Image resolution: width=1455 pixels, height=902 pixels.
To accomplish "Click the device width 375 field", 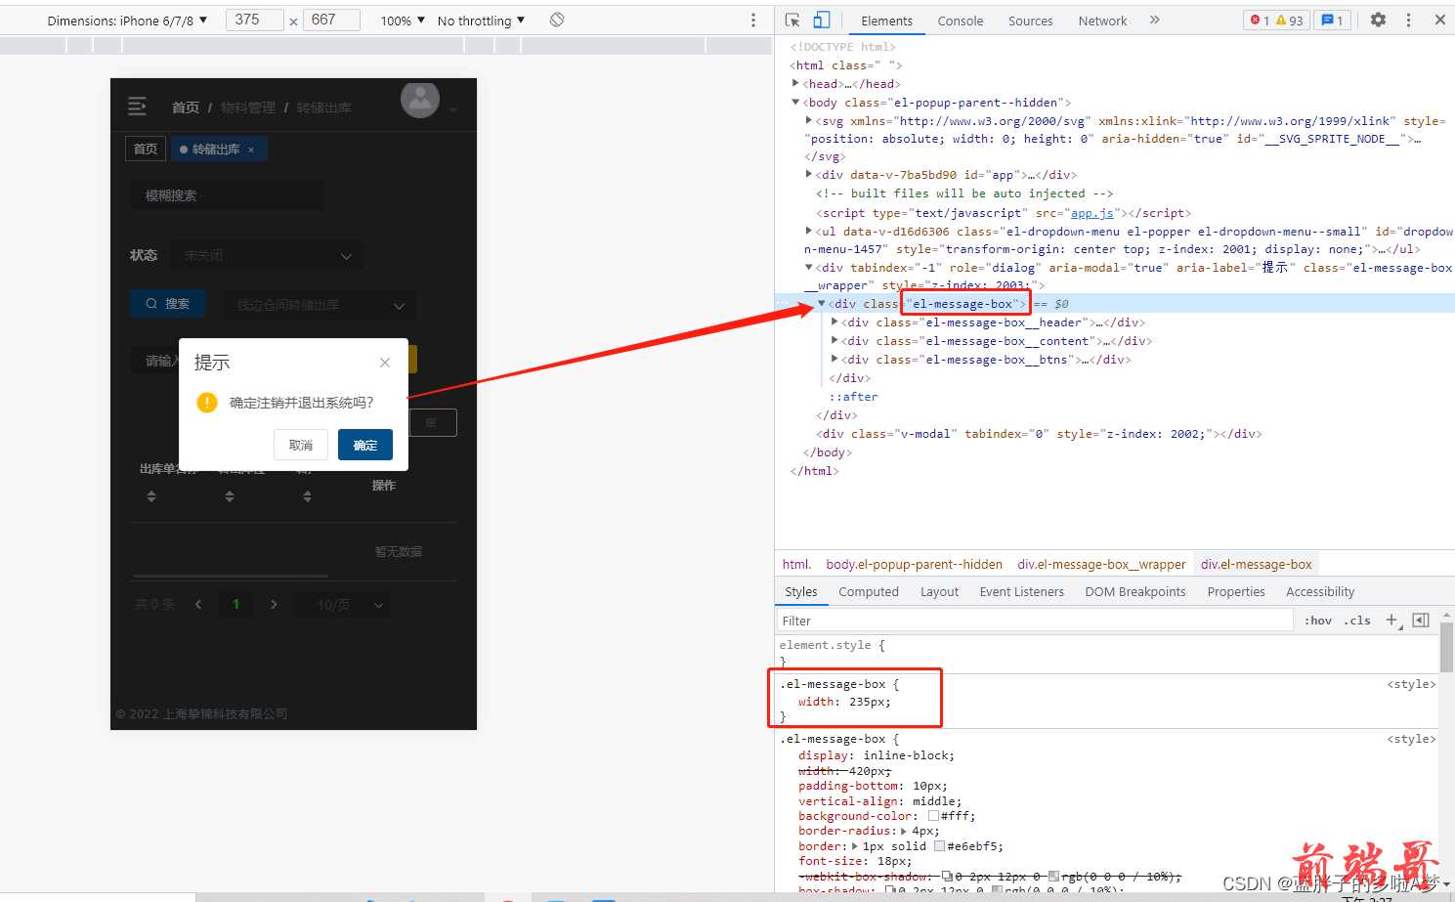I will [255, 20].
